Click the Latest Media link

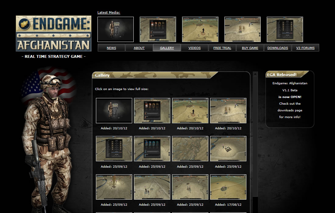pyautogui.click(x=109, y=12)
